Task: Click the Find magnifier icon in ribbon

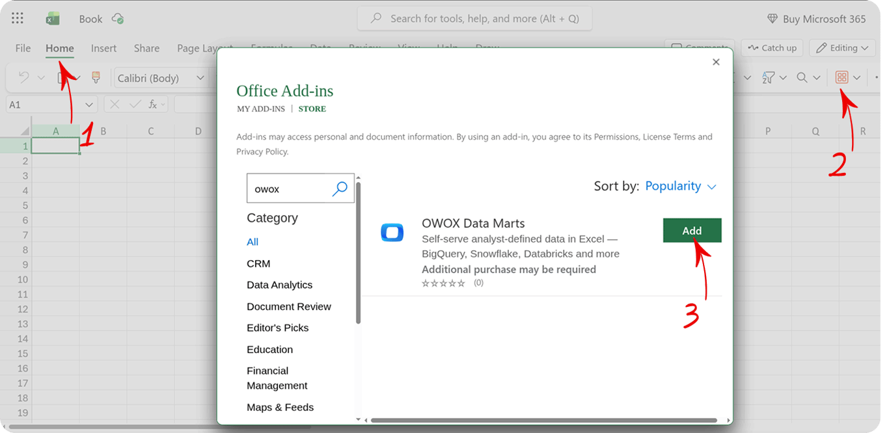Action: [x=802, y=78]
